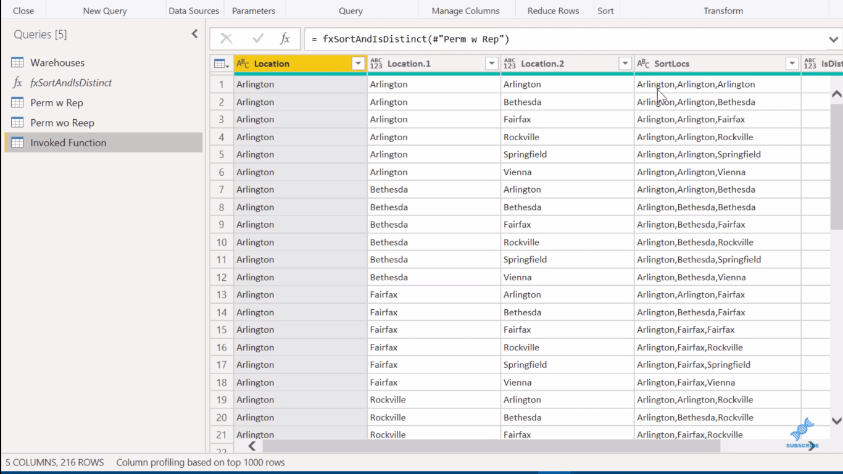Click the Perm wo Reep table icon

(x=17, y=122)
